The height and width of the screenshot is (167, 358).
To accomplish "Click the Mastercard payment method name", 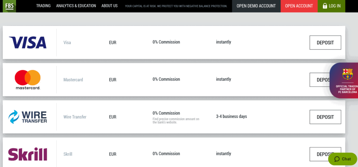I will (73, 80).
